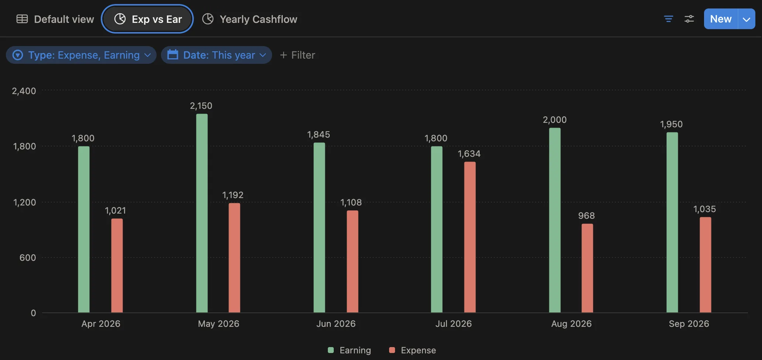The height and width of the screenshot is (360, 762).
Task: Open view settings sliders icon
Action: (x=689, y=19)
